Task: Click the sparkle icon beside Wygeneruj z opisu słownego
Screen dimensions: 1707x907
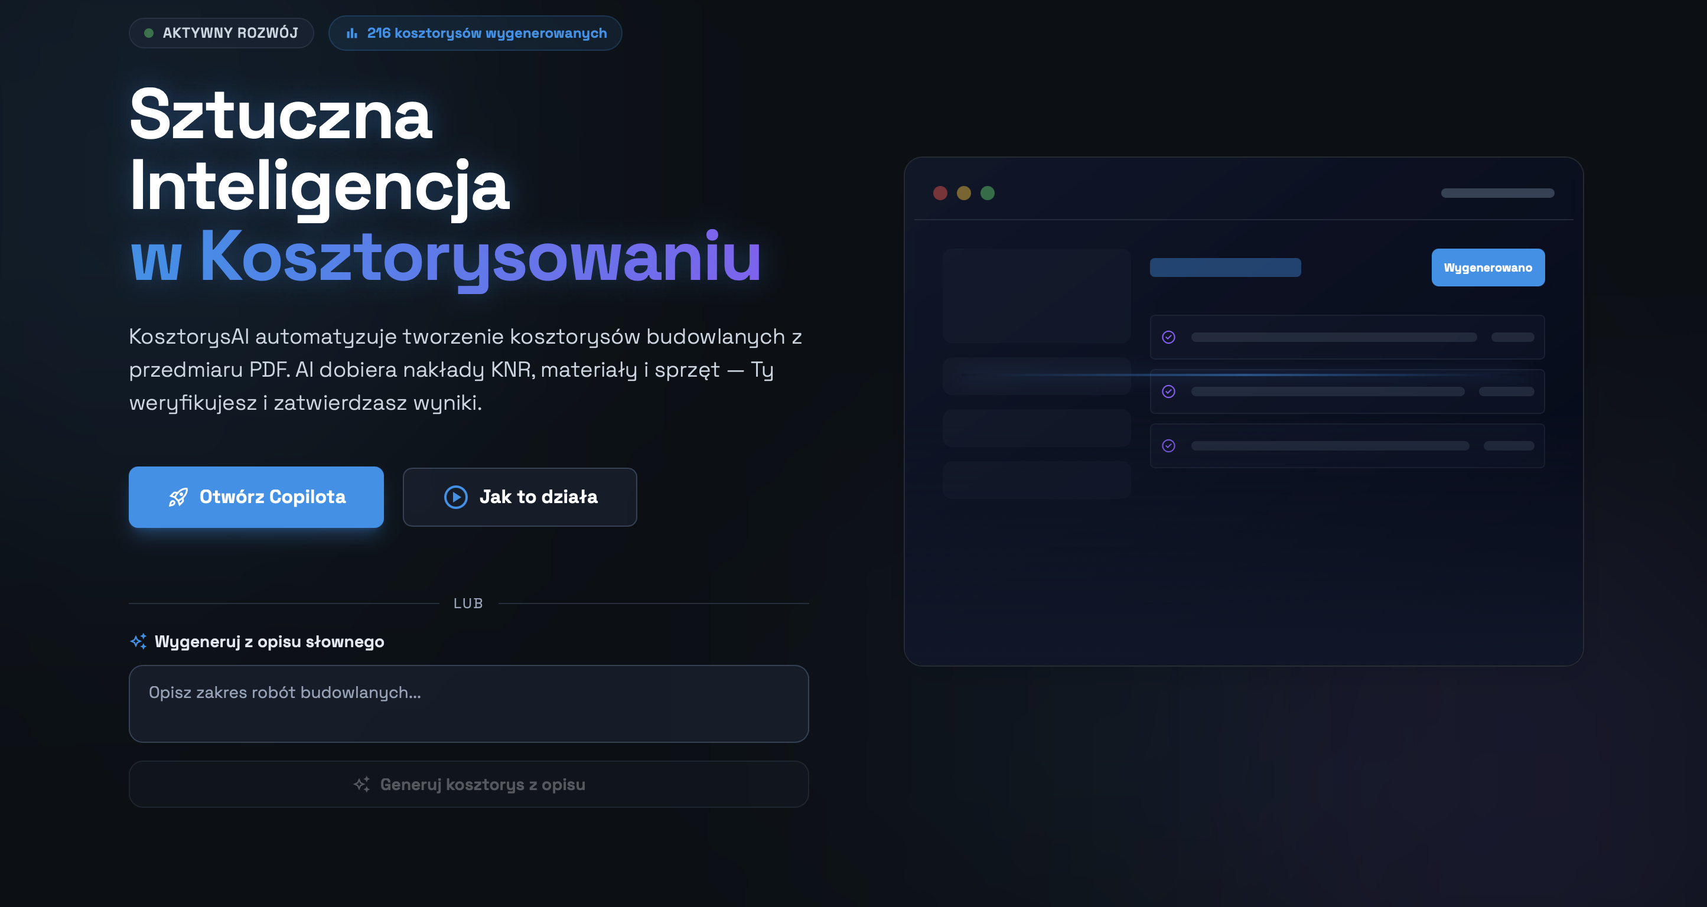Action: tap(138, 641)
